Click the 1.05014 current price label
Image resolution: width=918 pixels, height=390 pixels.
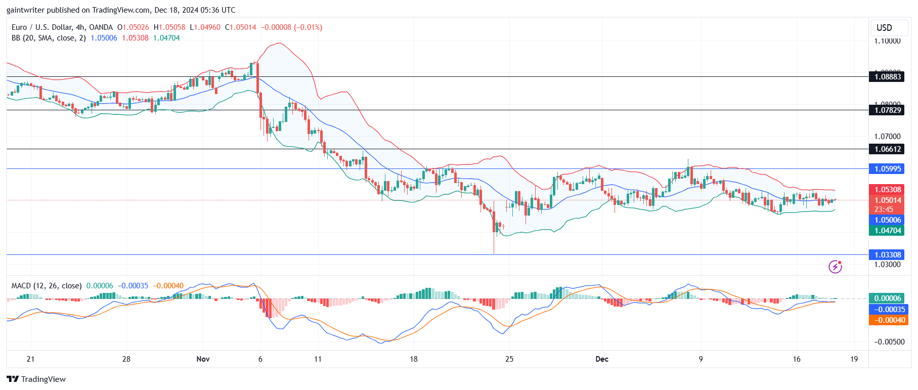(888, 200)
